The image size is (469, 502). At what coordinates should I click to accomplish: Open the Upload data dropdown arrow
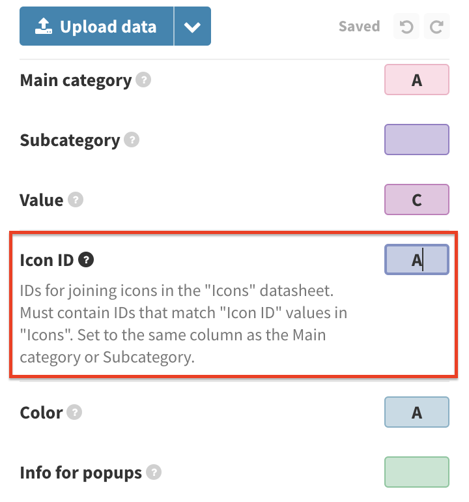pyautogui.click(x=192, y=26)
